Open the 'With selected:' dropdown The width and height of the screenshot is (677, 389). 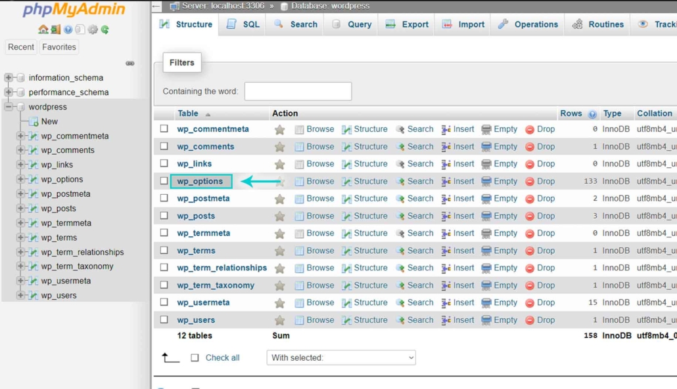click(340, 358)
